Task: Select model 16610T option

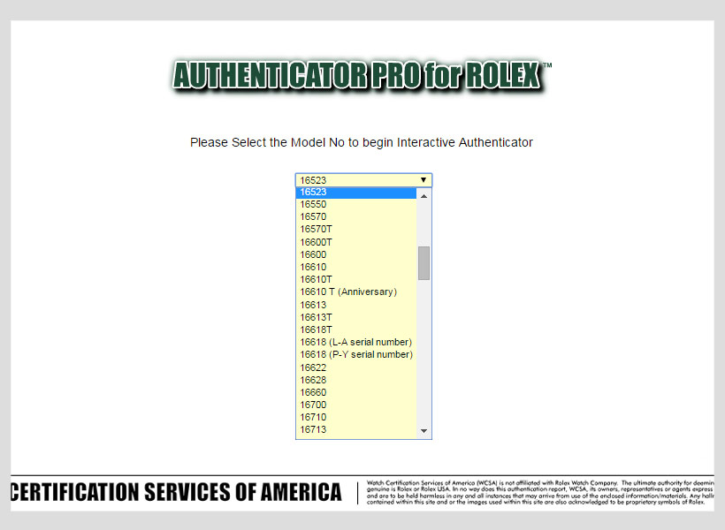Action: tap(356, 279)
